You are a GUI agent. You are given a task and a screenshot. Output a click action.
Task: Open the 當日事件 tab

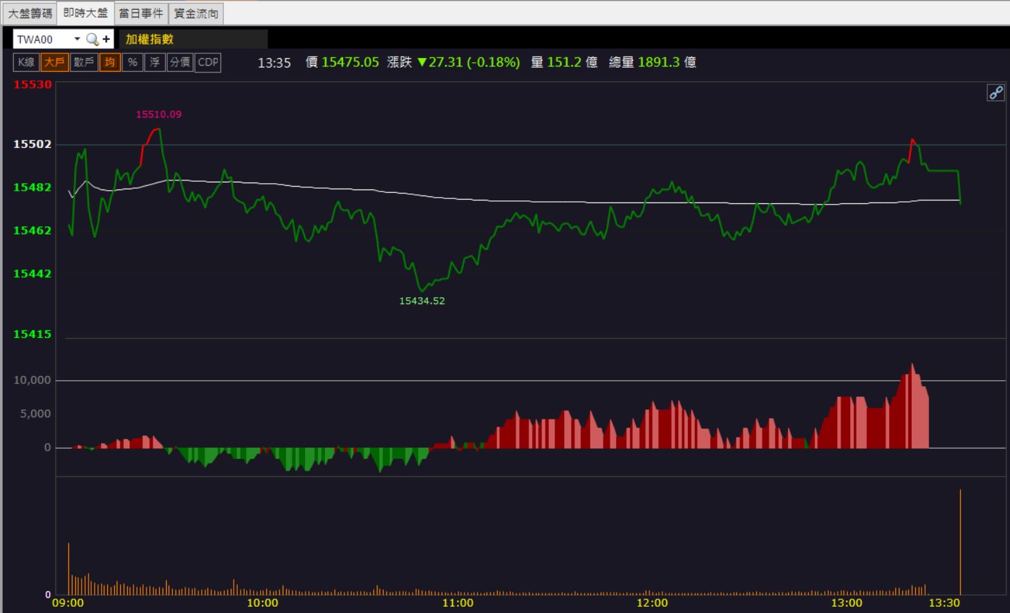[x=141, y=13]
